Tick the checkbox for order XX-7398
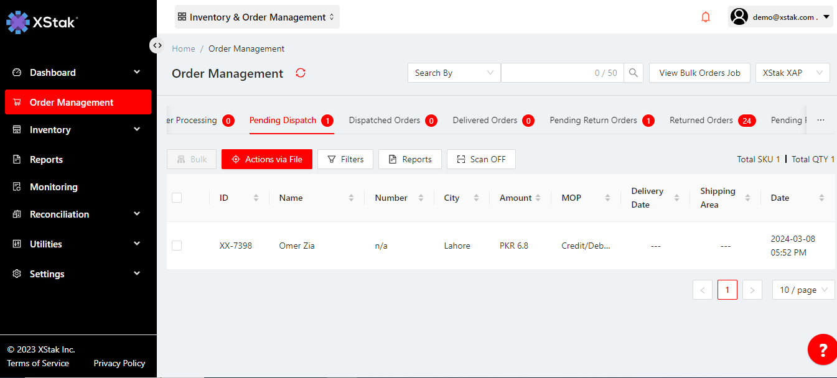The image size is (837, 378). 177,246
